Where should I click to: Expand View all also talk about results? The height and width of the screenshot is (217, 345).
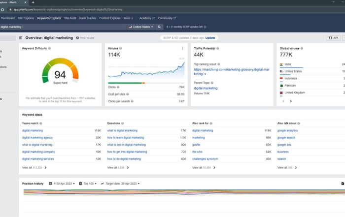[x=287, y=168]
